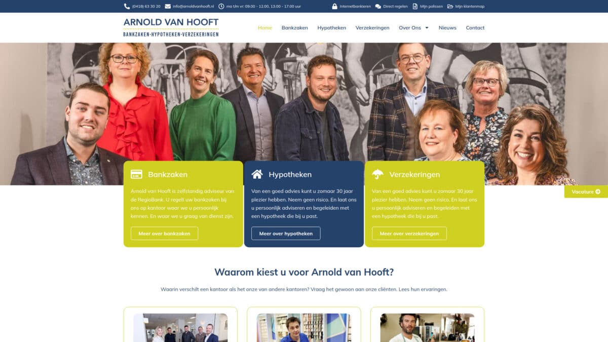Click Meer over hypotheken button
608x342 pixels.
286,234
